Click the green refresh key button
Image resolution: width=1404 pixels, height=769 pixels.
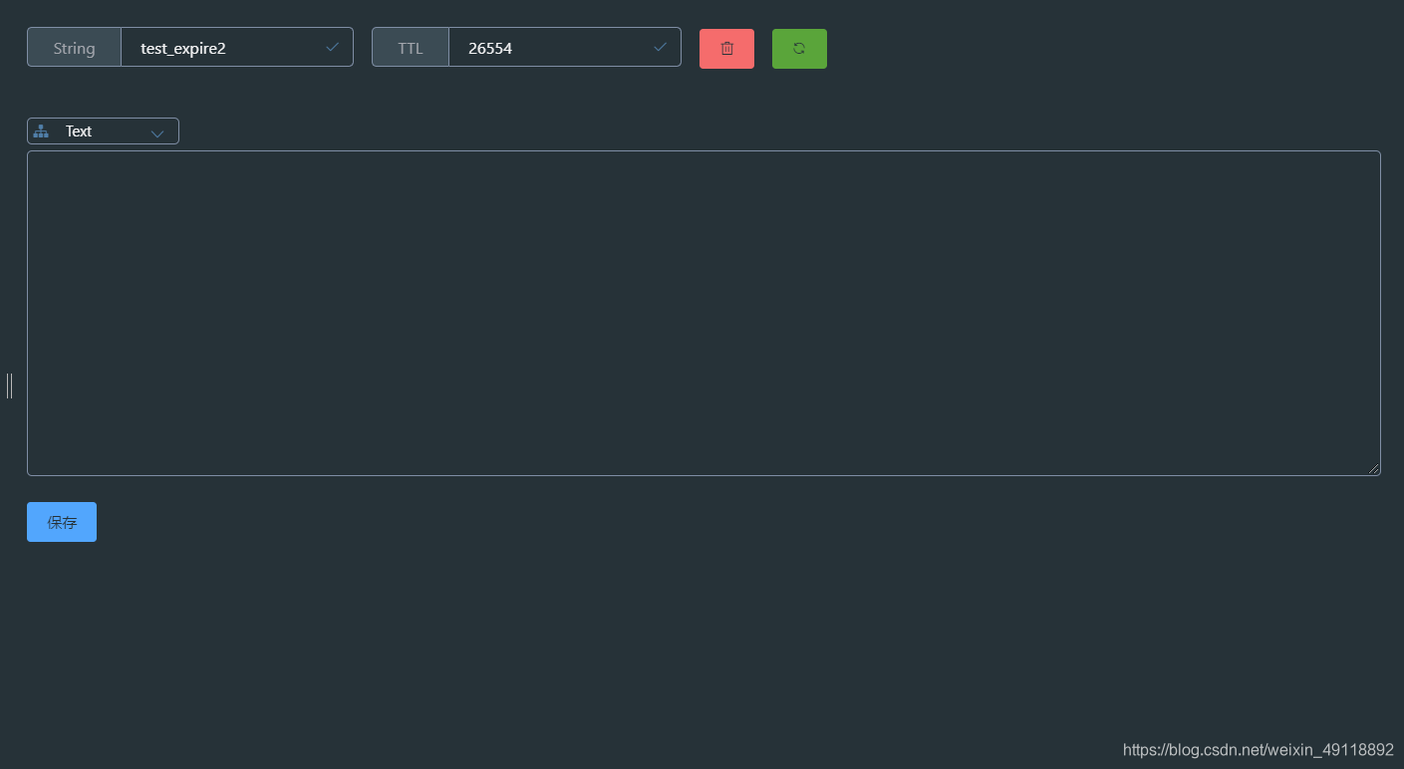point(799,49)
